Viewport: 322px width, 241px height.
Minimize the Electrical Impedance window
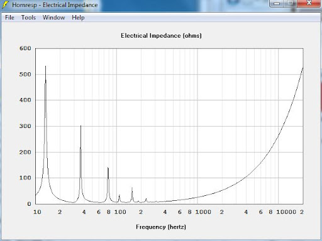277,3
